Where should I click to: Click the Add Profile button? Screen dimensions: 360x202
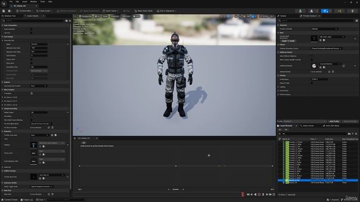click(334, 121)
